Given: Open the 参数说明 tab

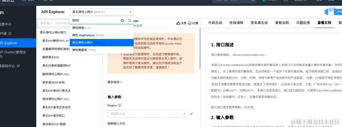Looking at the screenshot, I should 282,23.
